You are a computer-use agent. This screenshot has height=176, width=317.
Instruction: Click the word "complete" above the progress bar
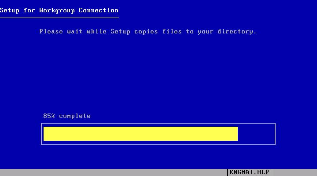(75, 116)
